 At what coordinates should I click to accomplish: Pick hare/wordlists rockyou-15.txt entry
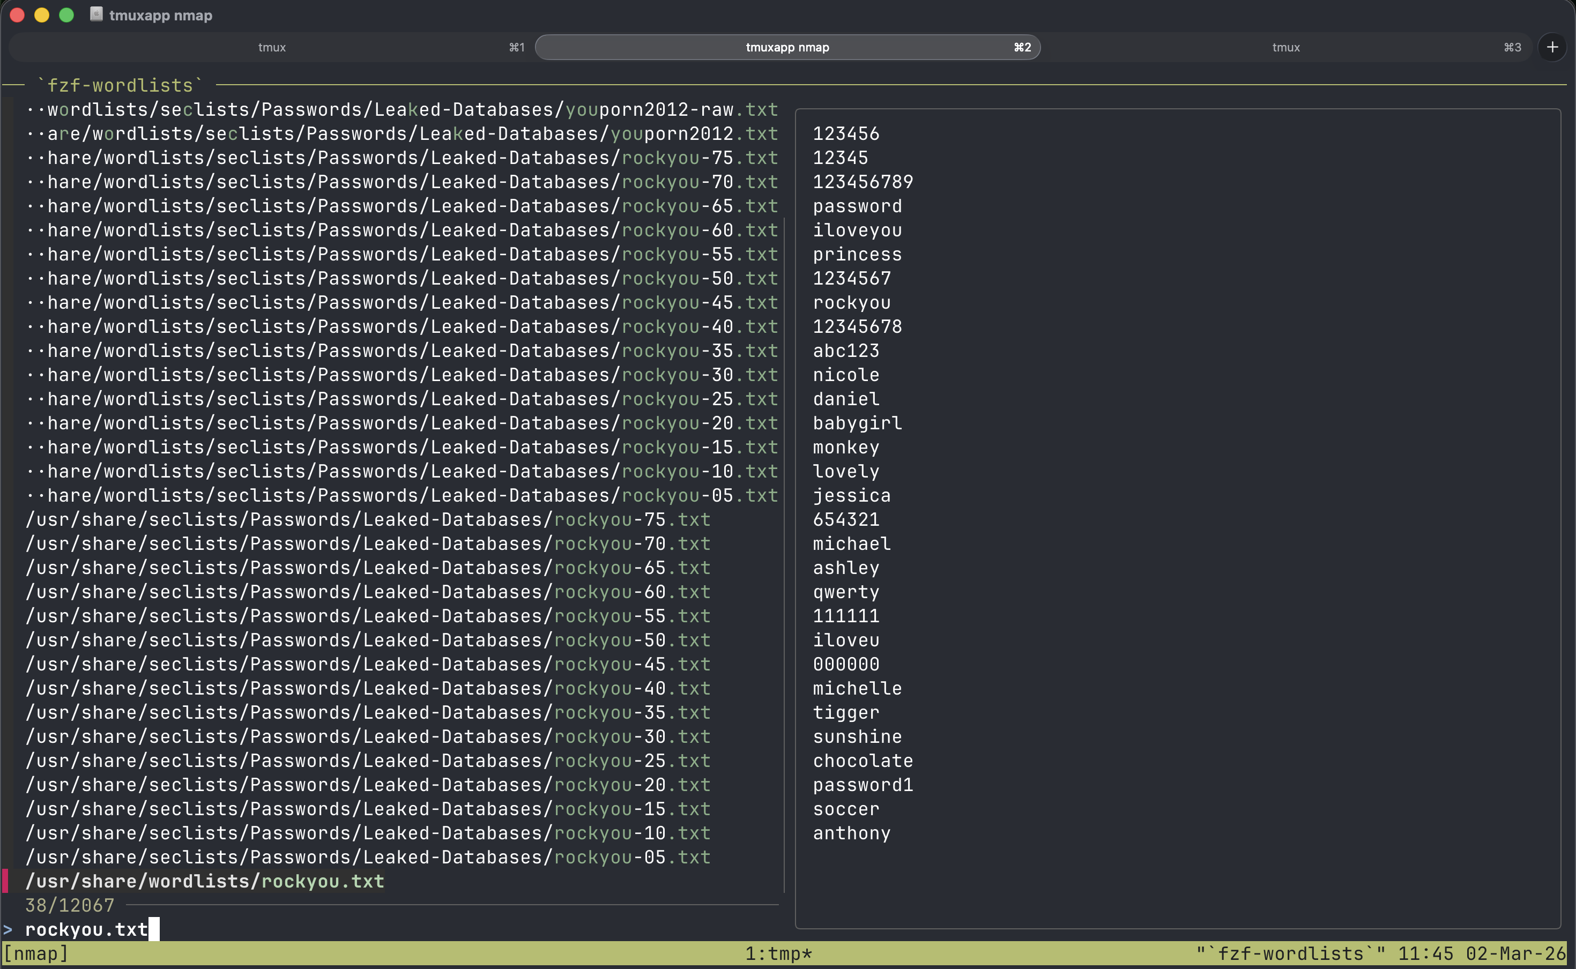[402, 448]
